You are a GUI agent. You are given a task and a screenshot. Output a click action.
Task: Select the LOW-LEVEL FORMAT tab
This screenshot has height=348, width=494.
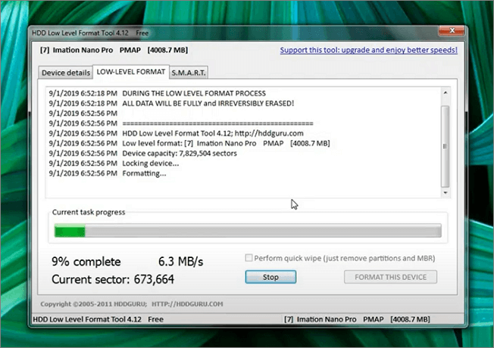point(129,72)
